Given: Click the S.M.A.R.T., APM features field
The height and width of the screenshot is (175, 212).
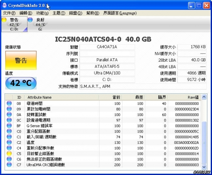Looking at the screenshot, I should coord(143,87).
